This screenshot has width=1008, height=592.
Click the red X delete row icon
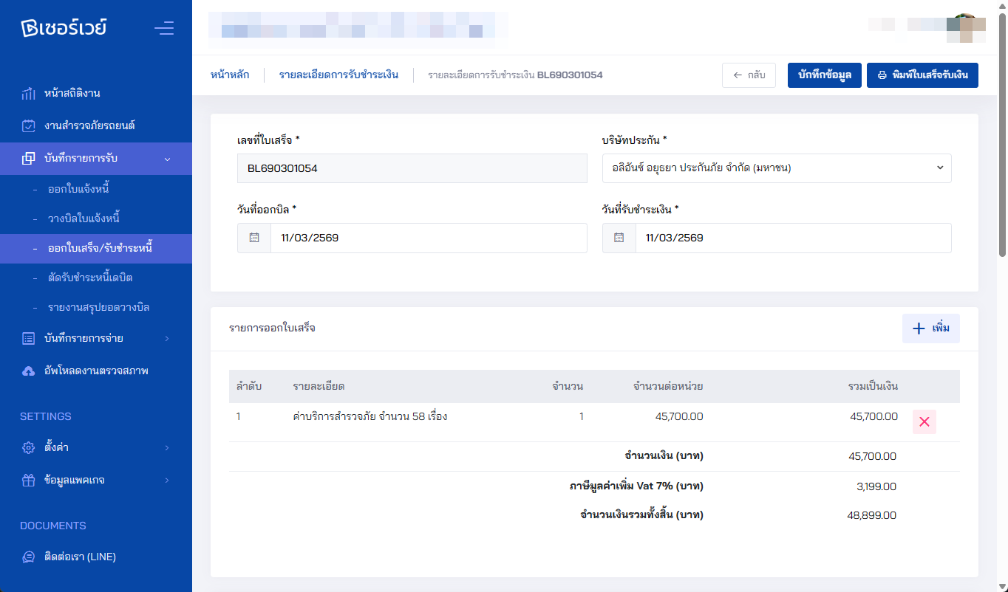pyautogui.click(x=924, y=421)
